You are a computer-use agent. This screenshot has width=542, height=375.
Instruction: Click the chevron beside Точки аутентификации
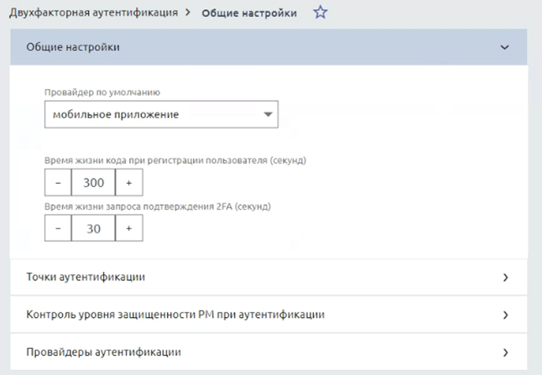[505, 278]
